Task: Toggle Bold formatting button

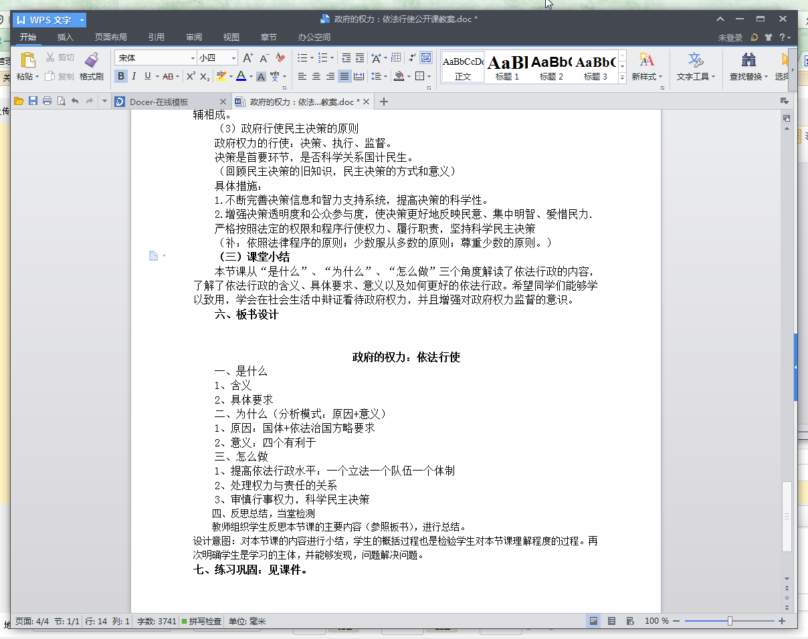Action: [121, 76]
